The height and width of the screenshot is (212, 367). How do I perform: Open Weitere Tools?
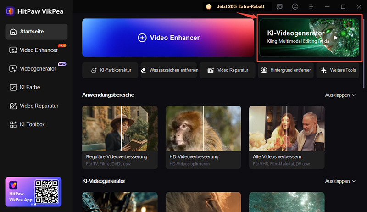coord(338,70)
